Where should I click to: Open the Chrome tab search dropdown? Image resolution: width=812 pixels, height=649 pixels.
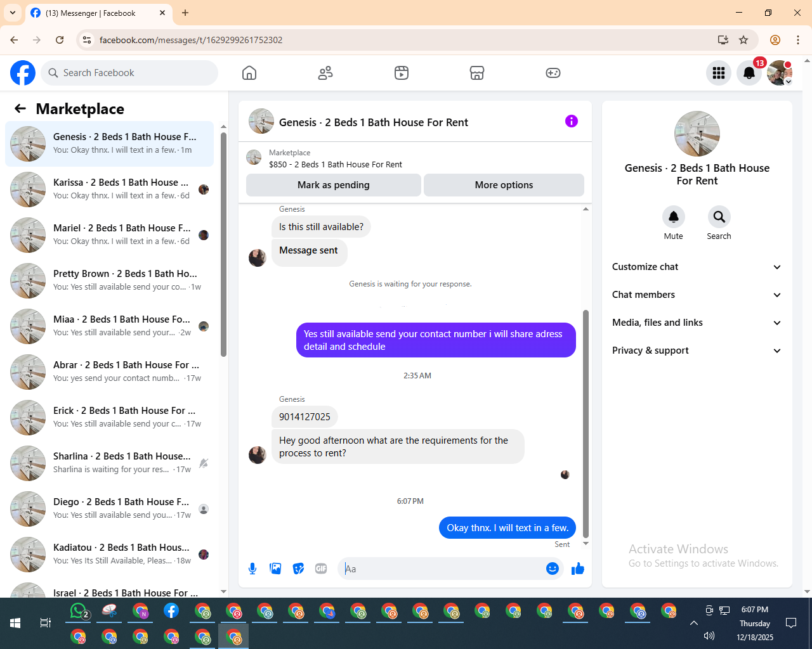point(13,13)
